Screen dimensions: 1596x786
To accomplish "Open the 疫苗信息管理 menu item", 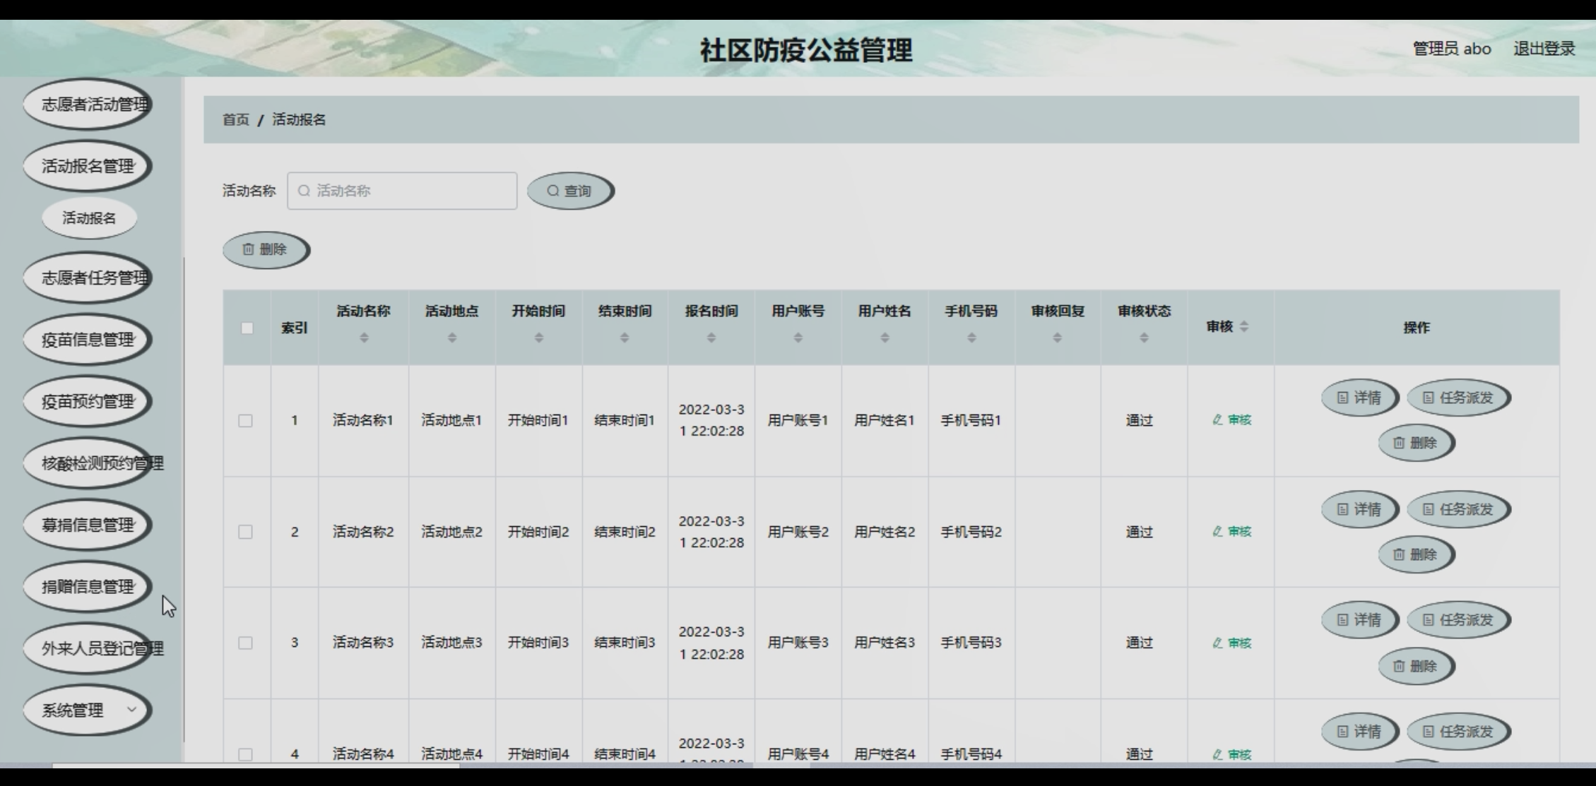I will click(88, 340).
